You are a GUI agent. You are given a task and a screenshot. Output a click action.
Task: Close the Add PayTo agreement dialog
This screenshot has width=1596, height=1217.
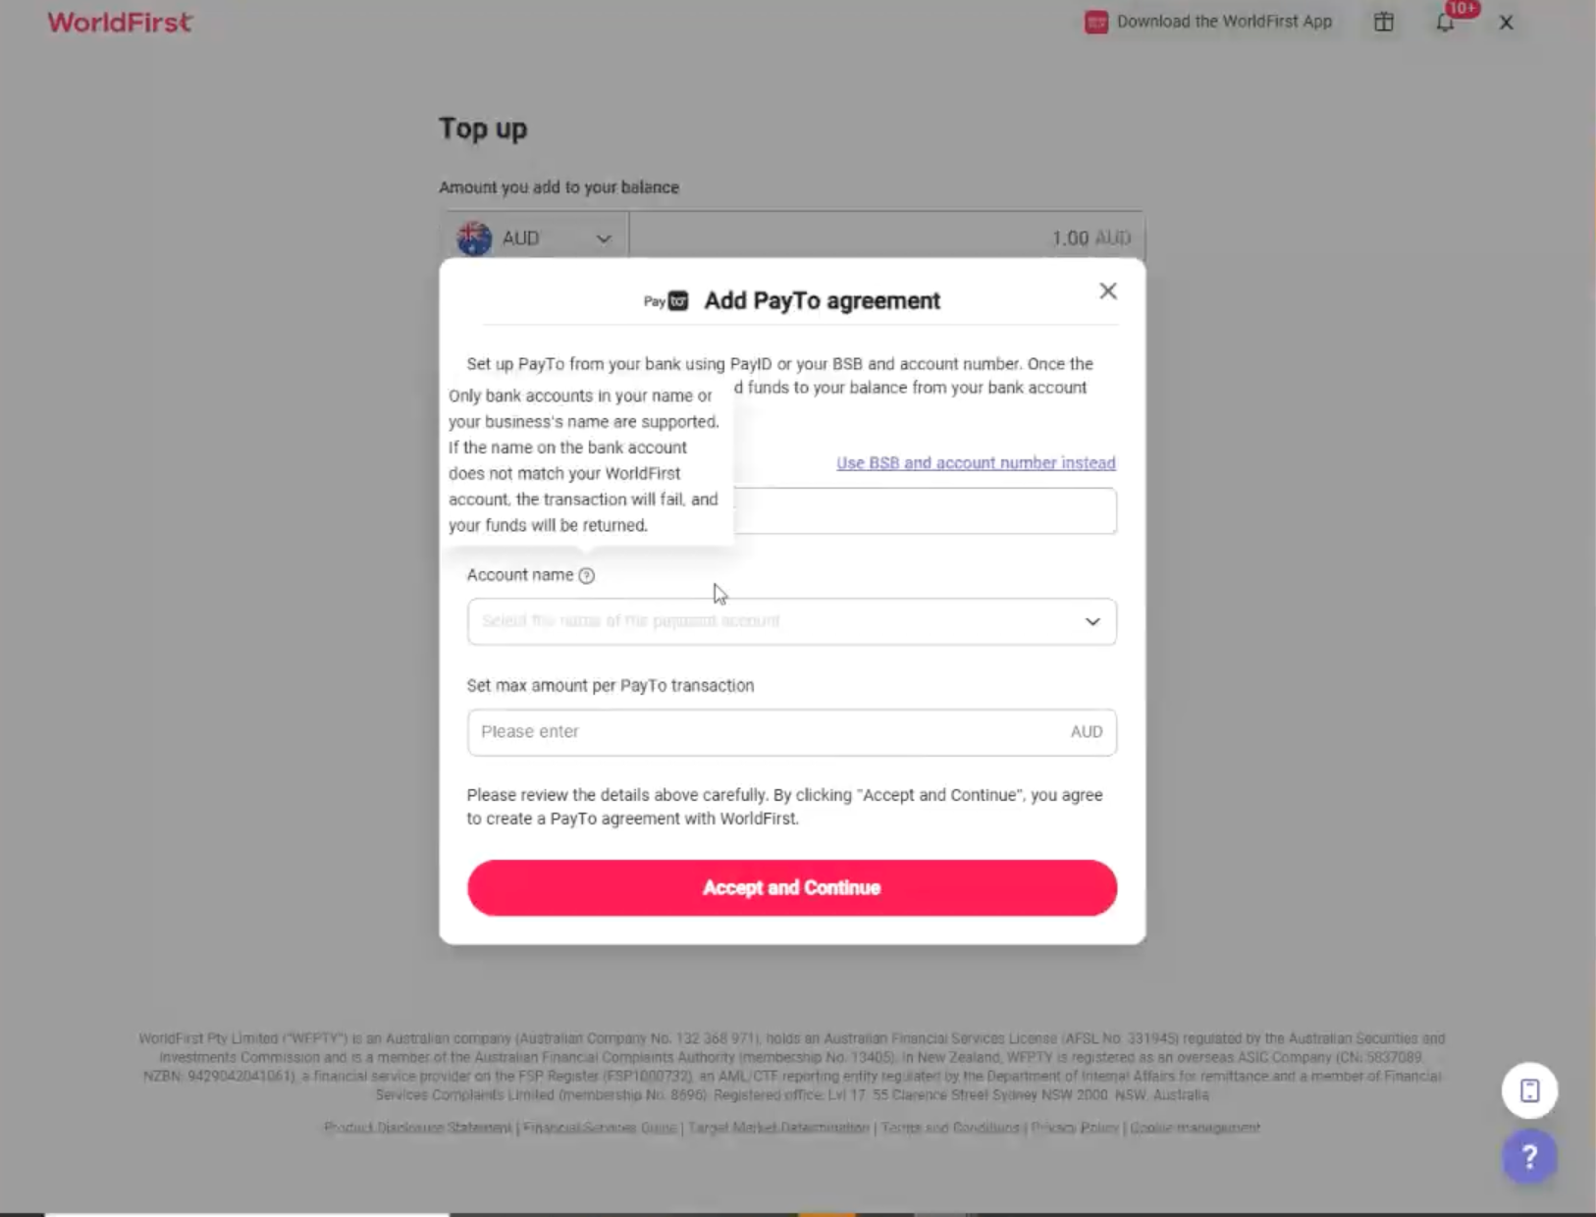pos(1107,291)
